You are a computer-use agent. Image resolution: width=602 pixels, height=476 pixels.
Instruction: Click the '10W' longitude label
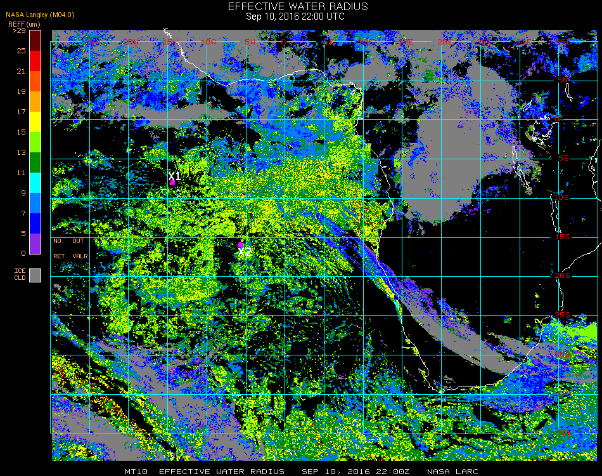pyautogui.click(x=208, y=42)
